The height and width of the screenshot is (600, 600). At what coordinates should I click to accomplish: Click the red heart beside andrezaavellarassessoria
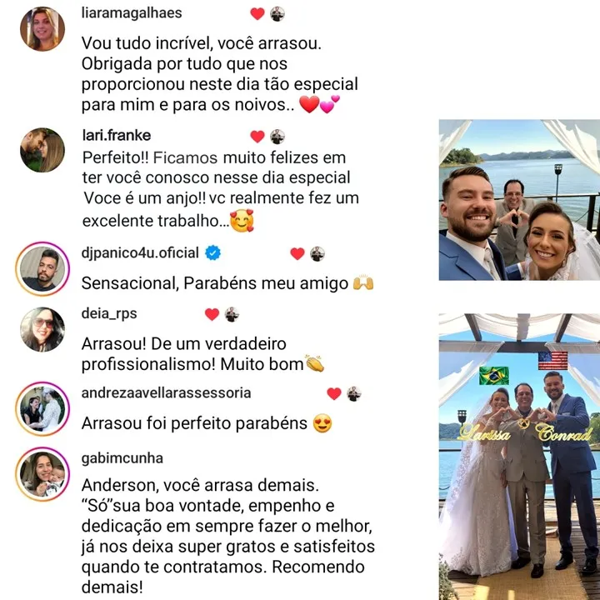point(334,393)
